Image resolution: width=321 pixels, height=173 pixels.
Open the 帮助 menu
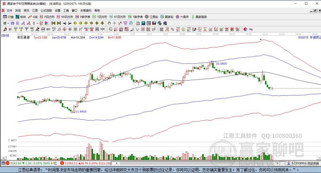97,10
